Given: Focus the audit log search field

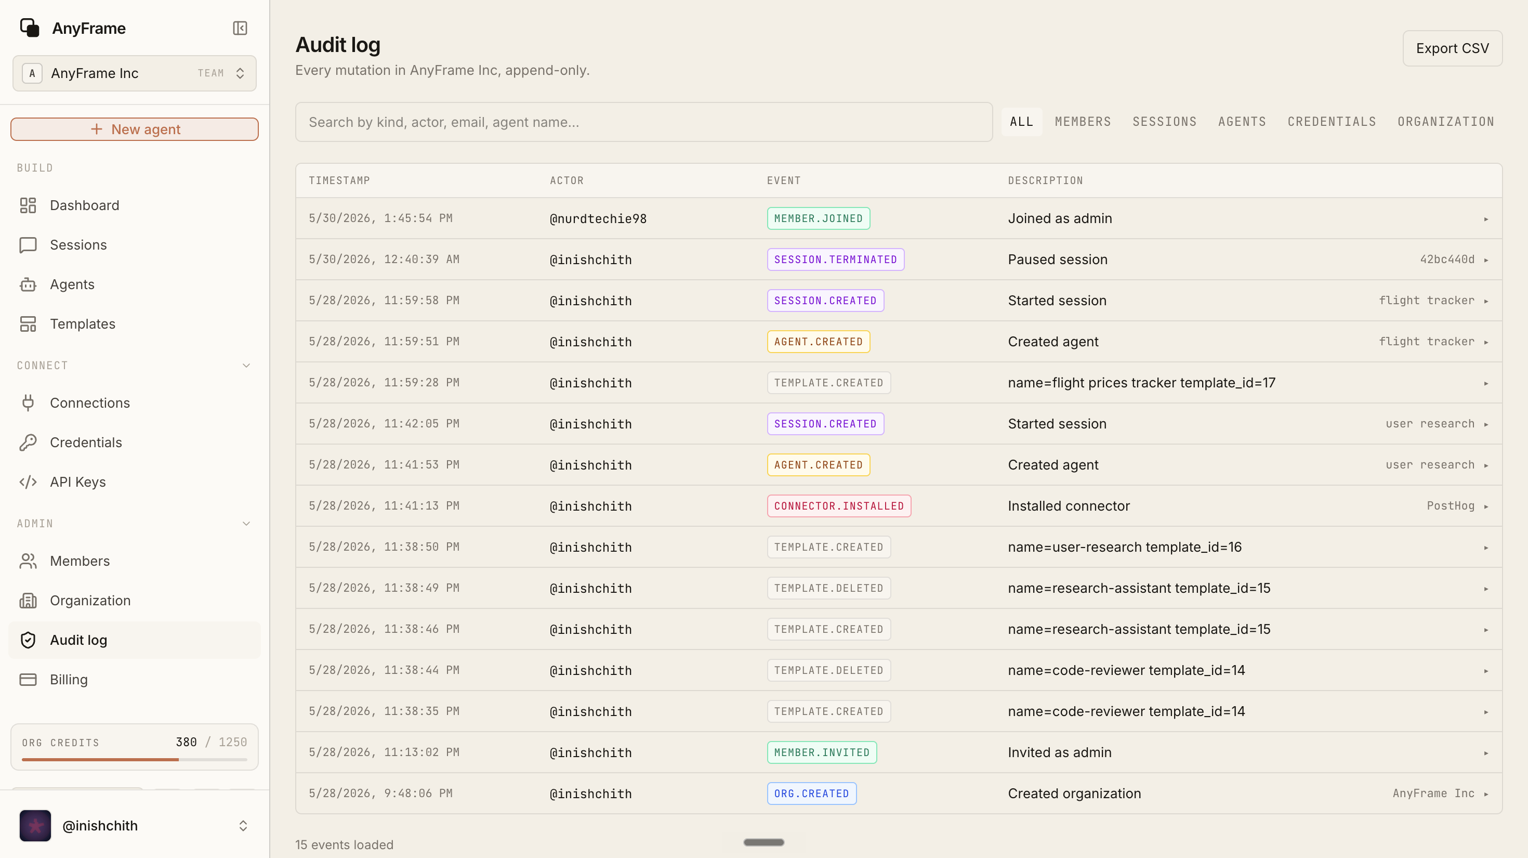Looking at the screenshot, I should pos(643,122).
